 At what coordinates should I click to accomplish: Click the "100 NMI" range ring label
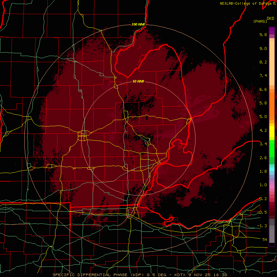coord(138,24)
